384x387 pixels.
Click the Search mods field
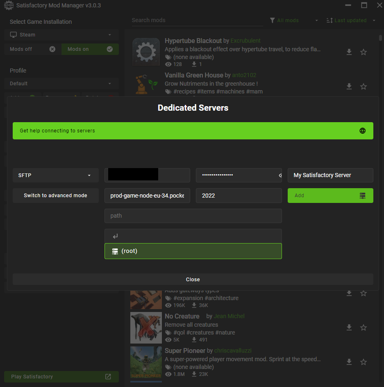pyautogui.click(x=197, y=20)
